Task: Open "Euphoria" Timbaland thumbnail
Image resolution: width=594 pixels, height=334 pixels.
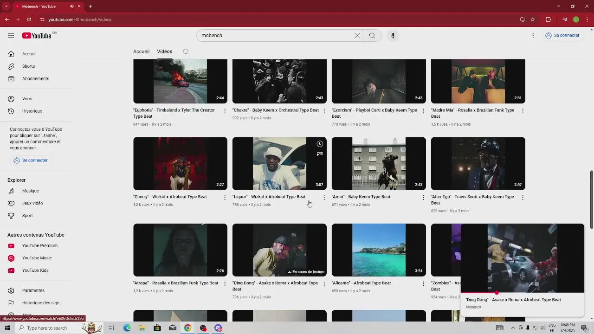Action: point(180,81)
